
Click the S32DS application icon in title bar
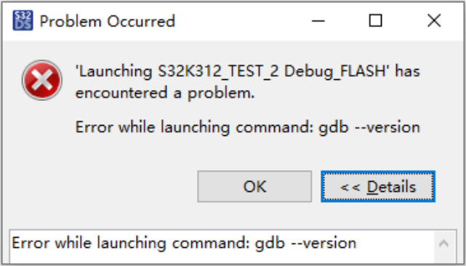(x=23, y=20)
